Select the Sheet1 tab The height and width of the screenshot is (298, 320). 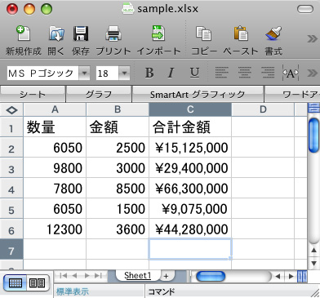pyautogui.click(x=138, y=275)
